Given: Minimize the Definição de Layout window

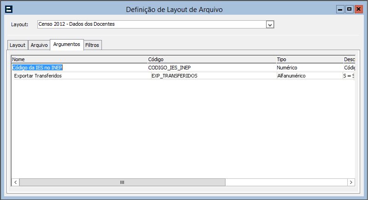Looking at the screenshot, I should tap(340, 9).
